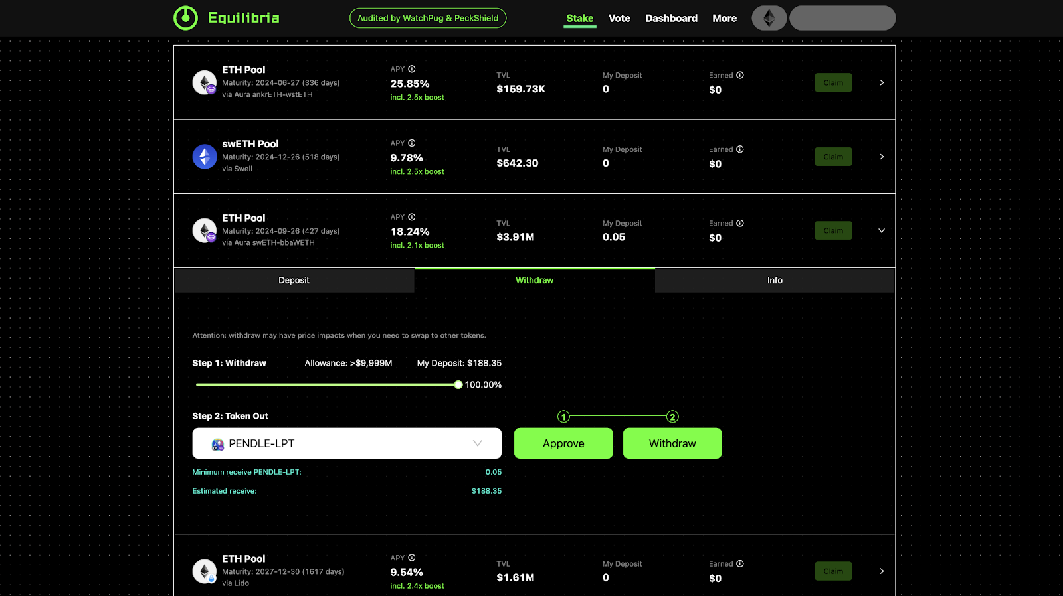1063x596 pixels.
Task: Click the 100.00% withdraw percentage value
Action: [x=483, y=385]
